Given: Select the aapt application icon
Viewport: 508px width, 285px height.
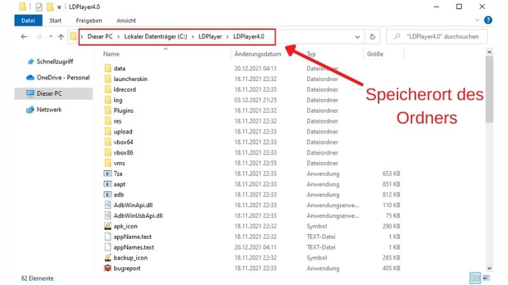Looking at the screenshot, I should point(107,184).
